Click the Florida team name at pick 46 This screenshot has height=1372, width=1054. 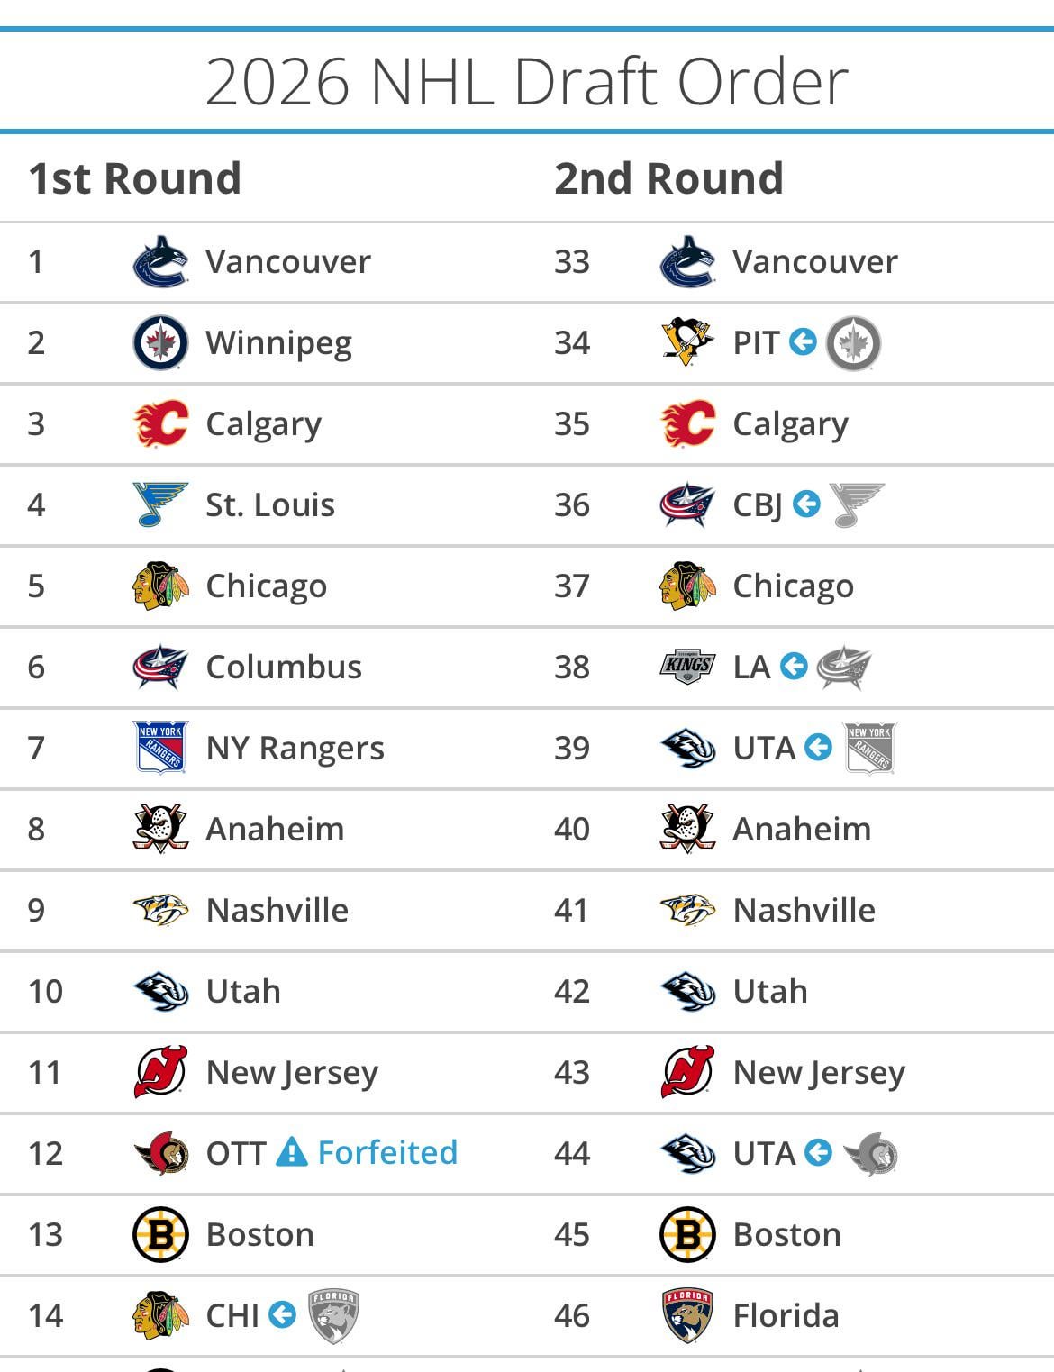point(786,1316)
